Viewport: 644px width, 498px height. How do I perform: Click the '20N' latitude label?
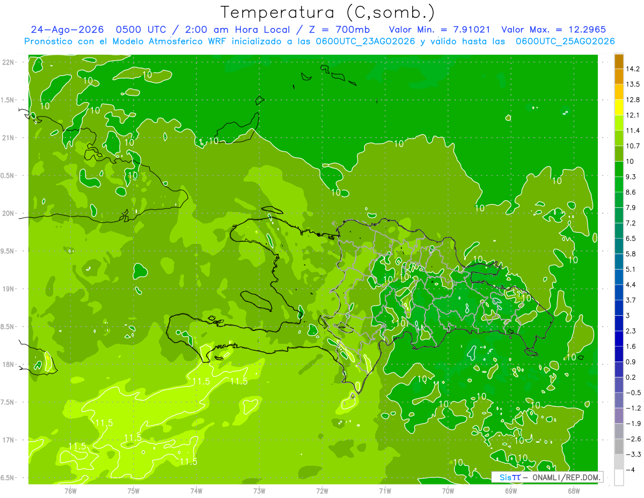pos(8,213)
